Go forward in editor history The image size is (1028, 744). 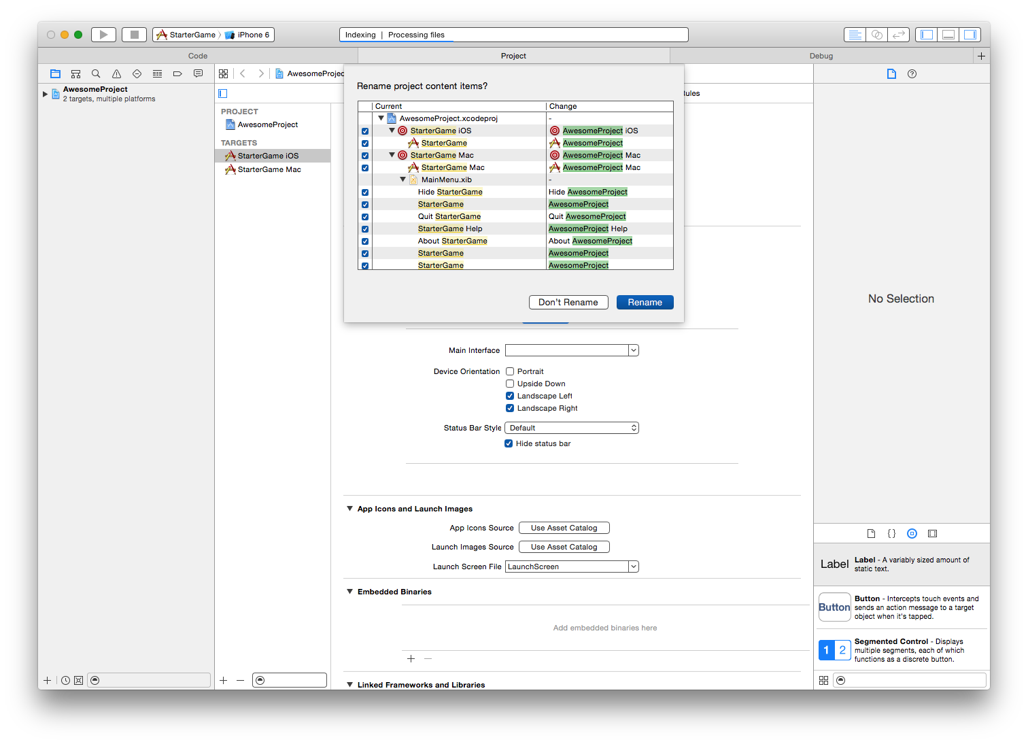[261, 73]
